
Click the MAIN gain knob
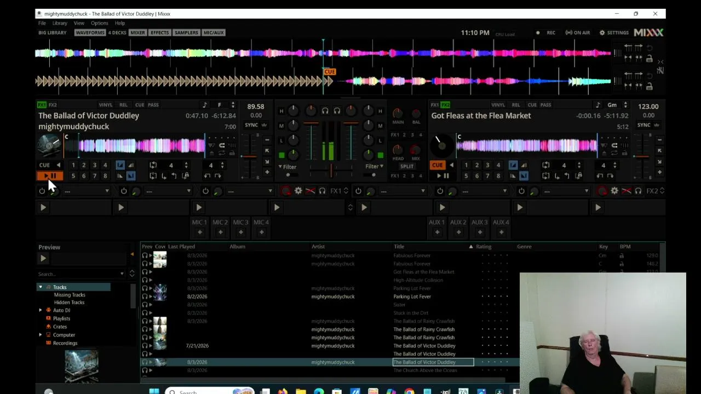coord(398,113)
